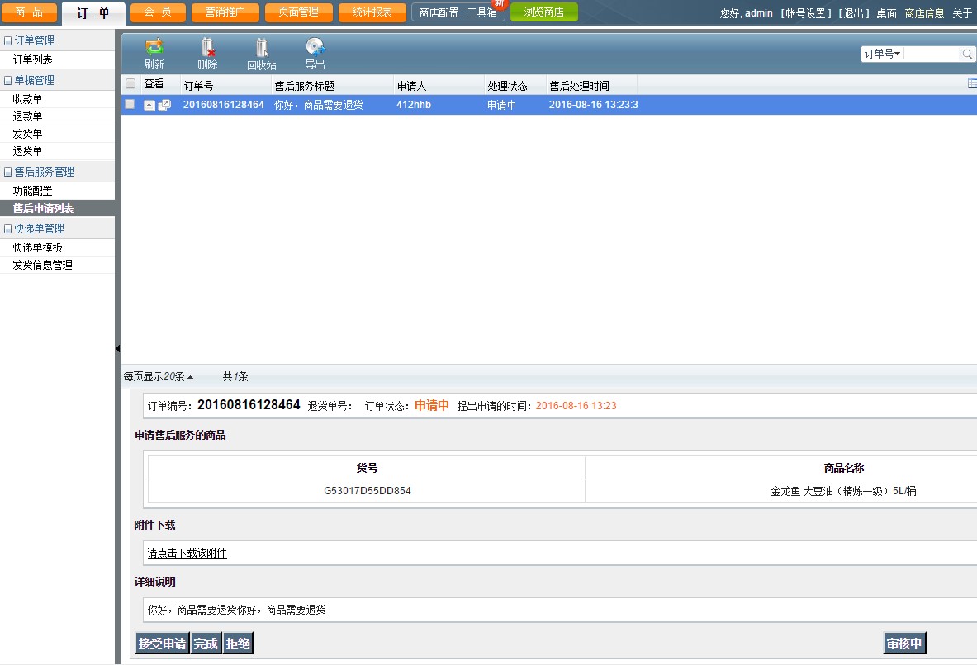Sort by 订单号 column header

click(x=198, y=86)
